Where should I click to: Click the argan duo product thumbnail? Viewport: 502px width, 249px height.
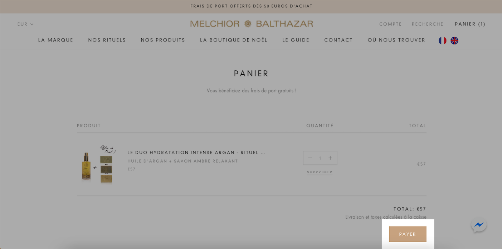click(97, 164)
